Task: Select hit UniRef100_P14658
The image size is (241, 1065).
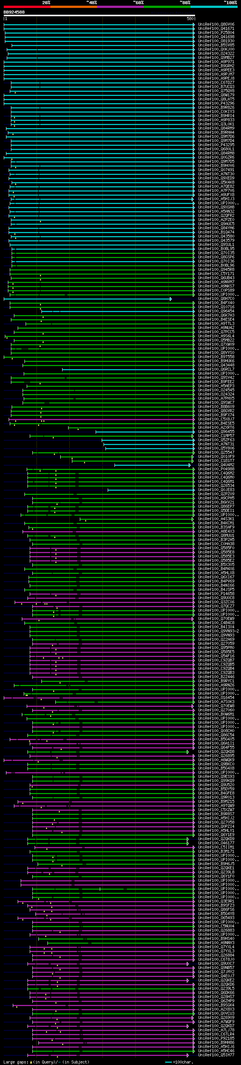Action: (216, 594)
